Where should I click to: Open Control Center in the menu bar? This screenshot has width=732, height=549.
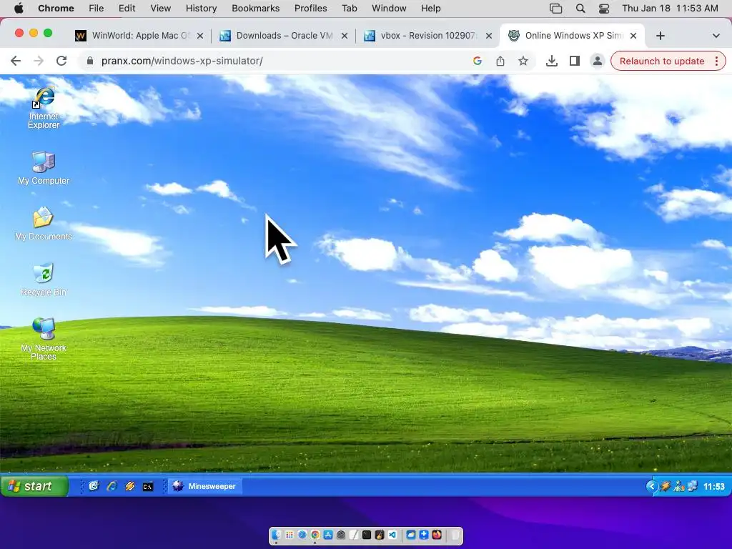point(603,9)
